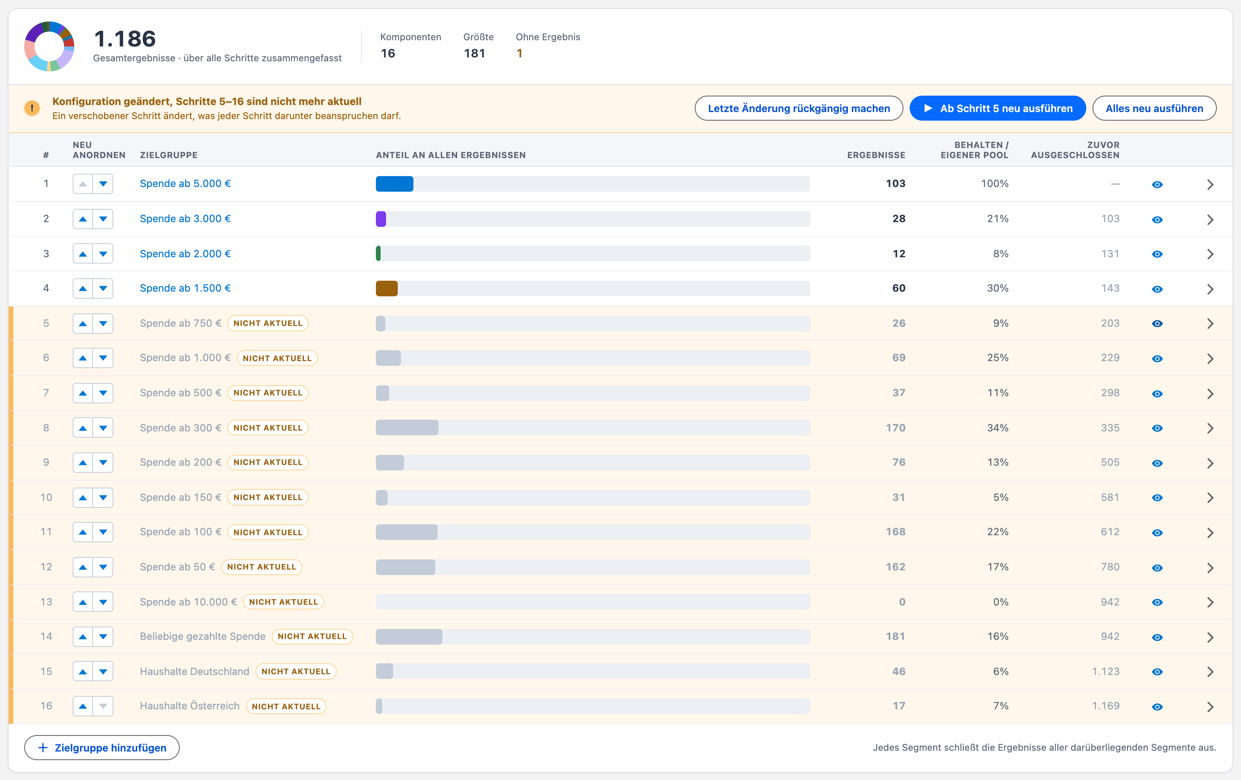Move 'Spende ab 3.000 €' step up
The width and height of the screenshot is (1241, 780).
82,219
